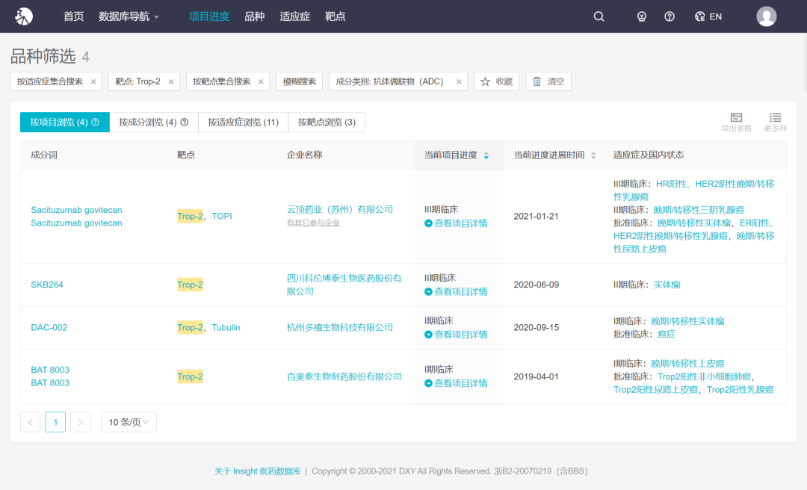This screenshot has width=807, height=490.
Task: Switch to 按成分浏览 (4) tab
Action: 153,122
